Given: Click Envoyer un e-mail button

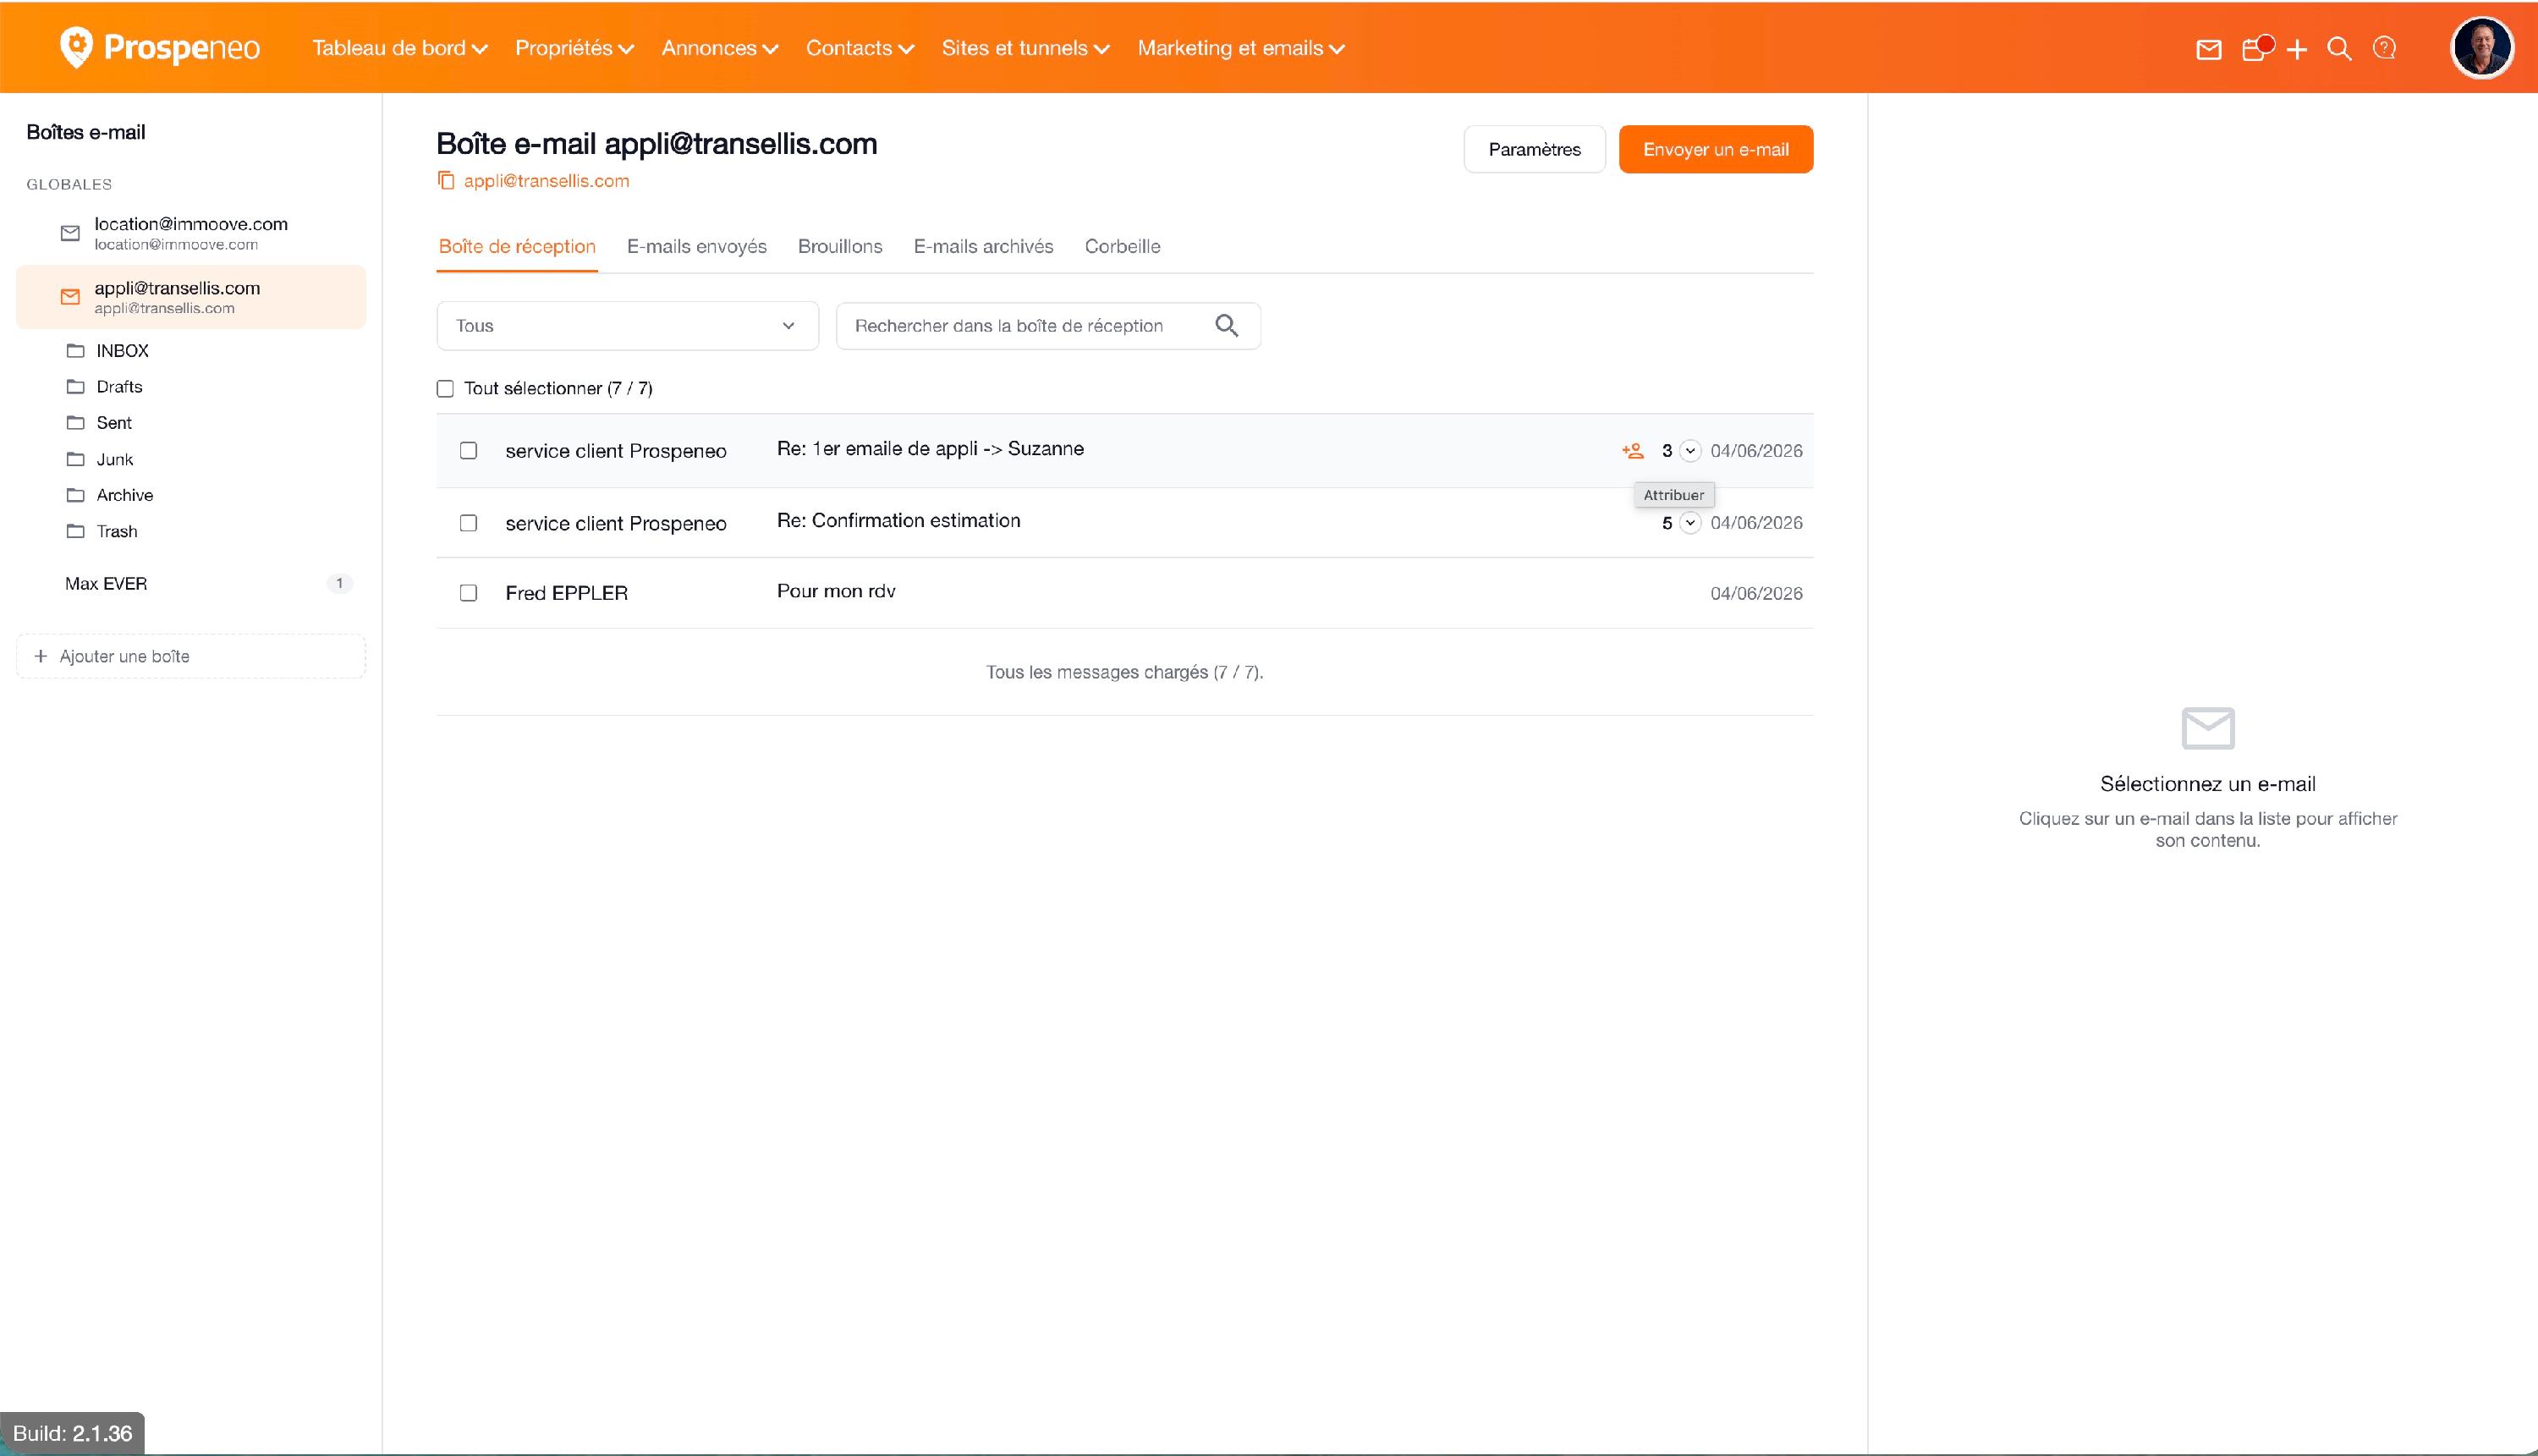Looking at the screenshot, I should click(x=1715, y=149).
